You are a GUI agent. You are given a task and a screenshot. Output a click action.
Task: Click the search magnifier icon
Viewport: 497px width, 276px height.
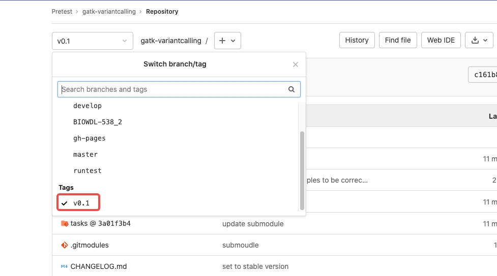pos(291,89)
